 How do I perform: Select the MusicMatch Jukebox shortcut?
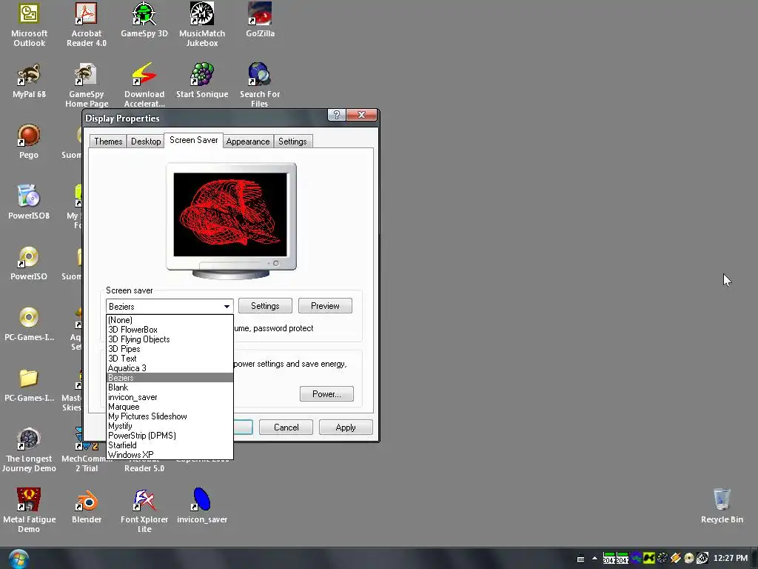(x=202, y=24)
